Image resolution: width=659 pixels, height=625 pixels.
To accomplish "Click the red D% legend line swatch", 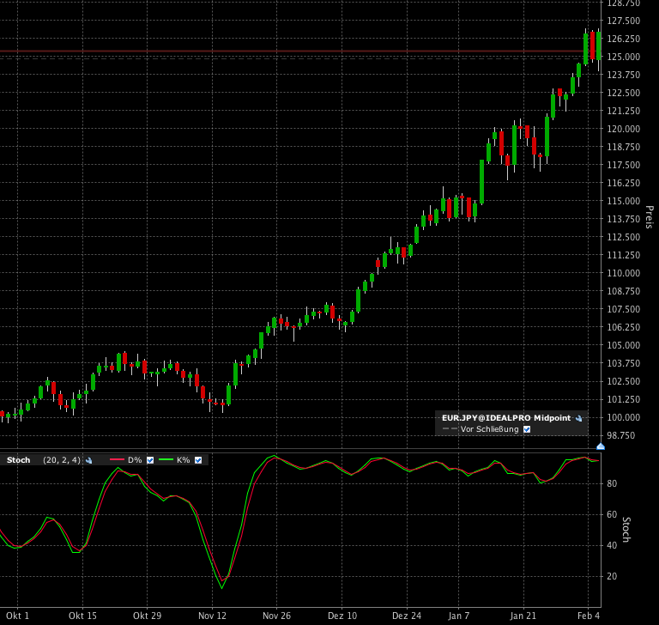I will click(x=117, y=460).
